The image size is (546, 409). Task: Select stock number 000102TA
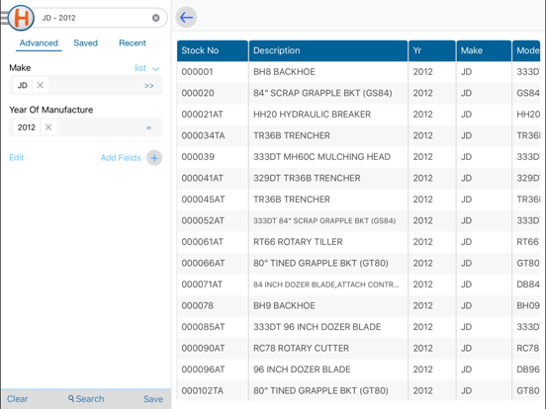(202, 391)
